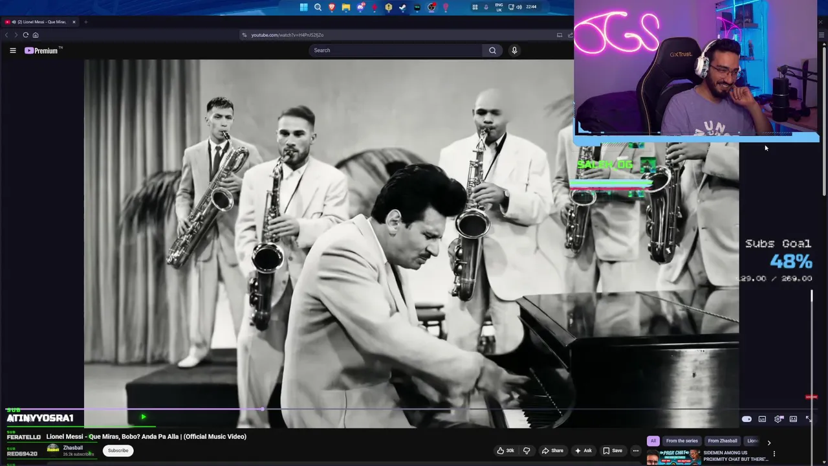
Task: Open the 22:44 clock panel
Action: pyautogui.click(x=531, y=7)
